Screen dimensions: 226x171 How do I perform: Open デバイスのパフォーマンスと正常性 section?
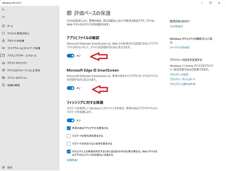(24, 70)
